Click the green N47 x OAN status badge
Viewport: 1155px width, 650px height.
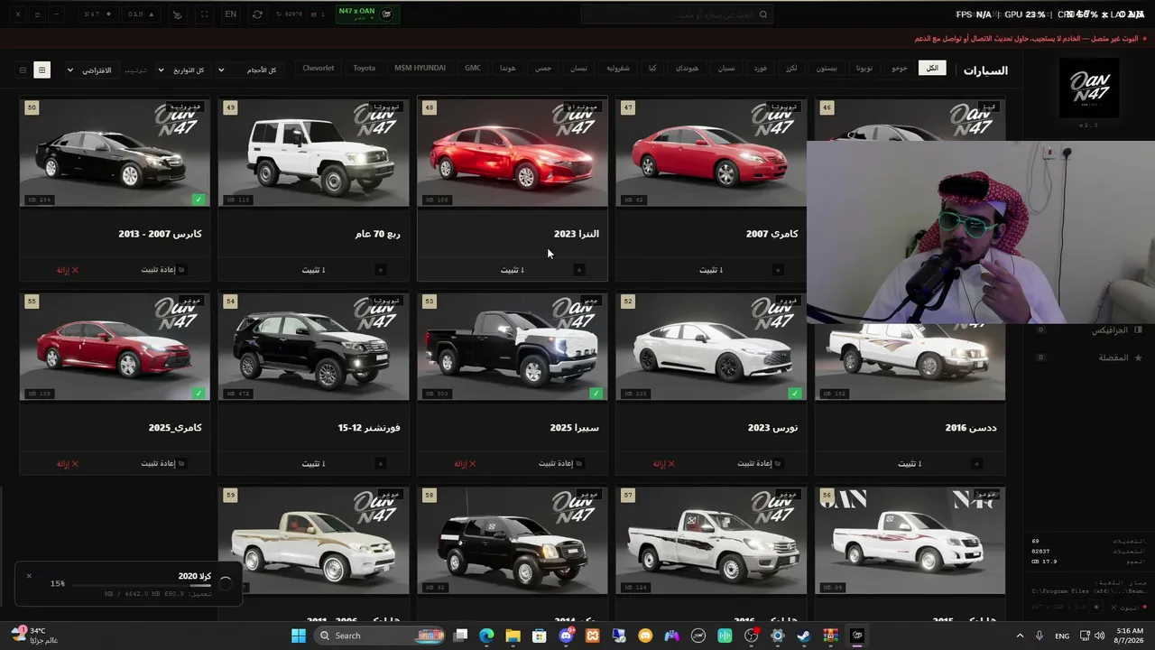(367, 14)
